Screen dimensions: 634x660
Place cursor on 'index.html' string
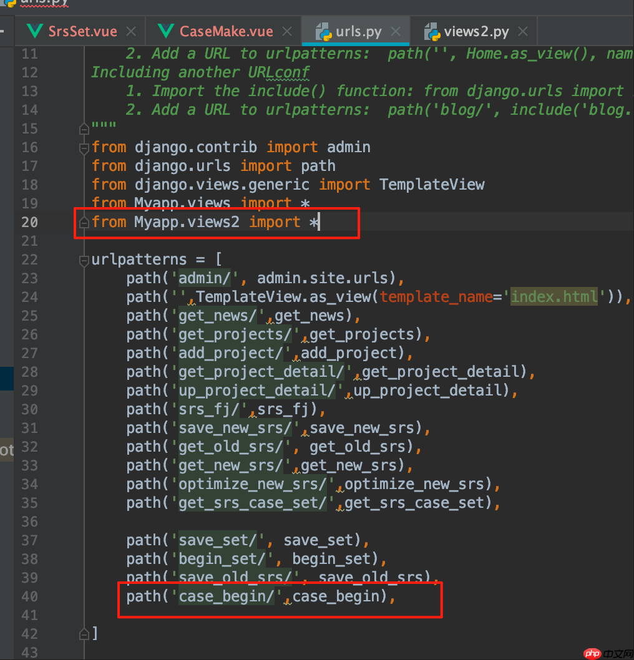[x=554, y=297]
